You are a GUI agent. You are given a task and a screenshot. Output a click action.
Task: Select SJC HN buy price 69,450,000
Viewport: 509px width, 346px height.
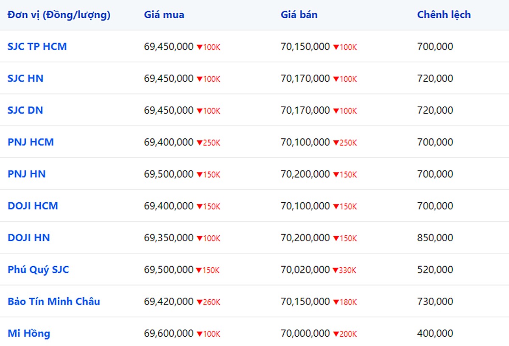coord(169,78)
